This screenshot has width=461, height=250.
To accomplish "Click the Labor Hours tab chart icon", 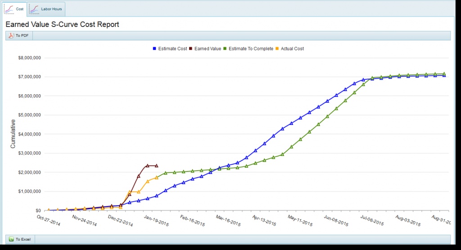I will 34,9.
